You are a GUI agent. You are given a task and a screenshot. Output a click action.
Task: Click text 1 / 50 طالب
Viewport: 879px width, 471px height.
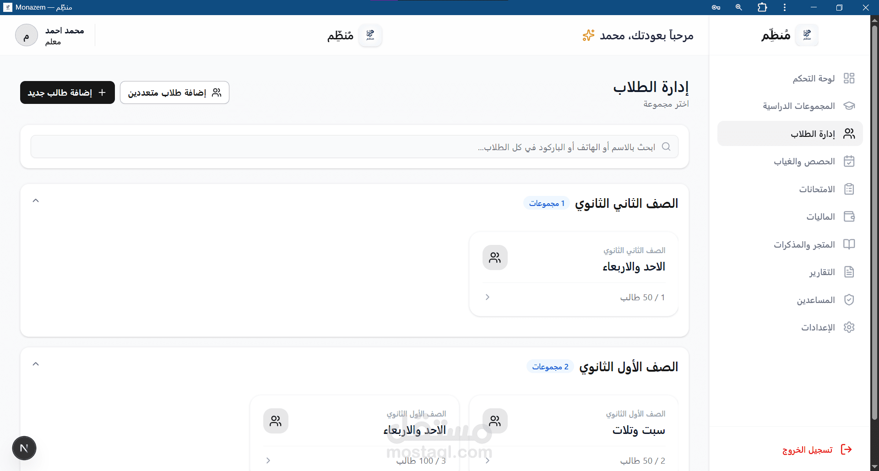[642, 298]
